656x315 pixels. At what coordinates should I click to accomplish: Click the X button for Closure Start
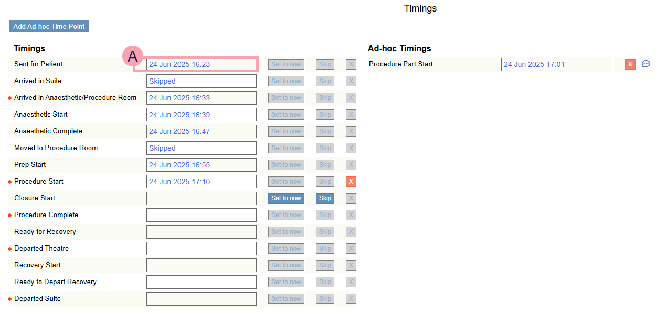click(x=351, y=198)
